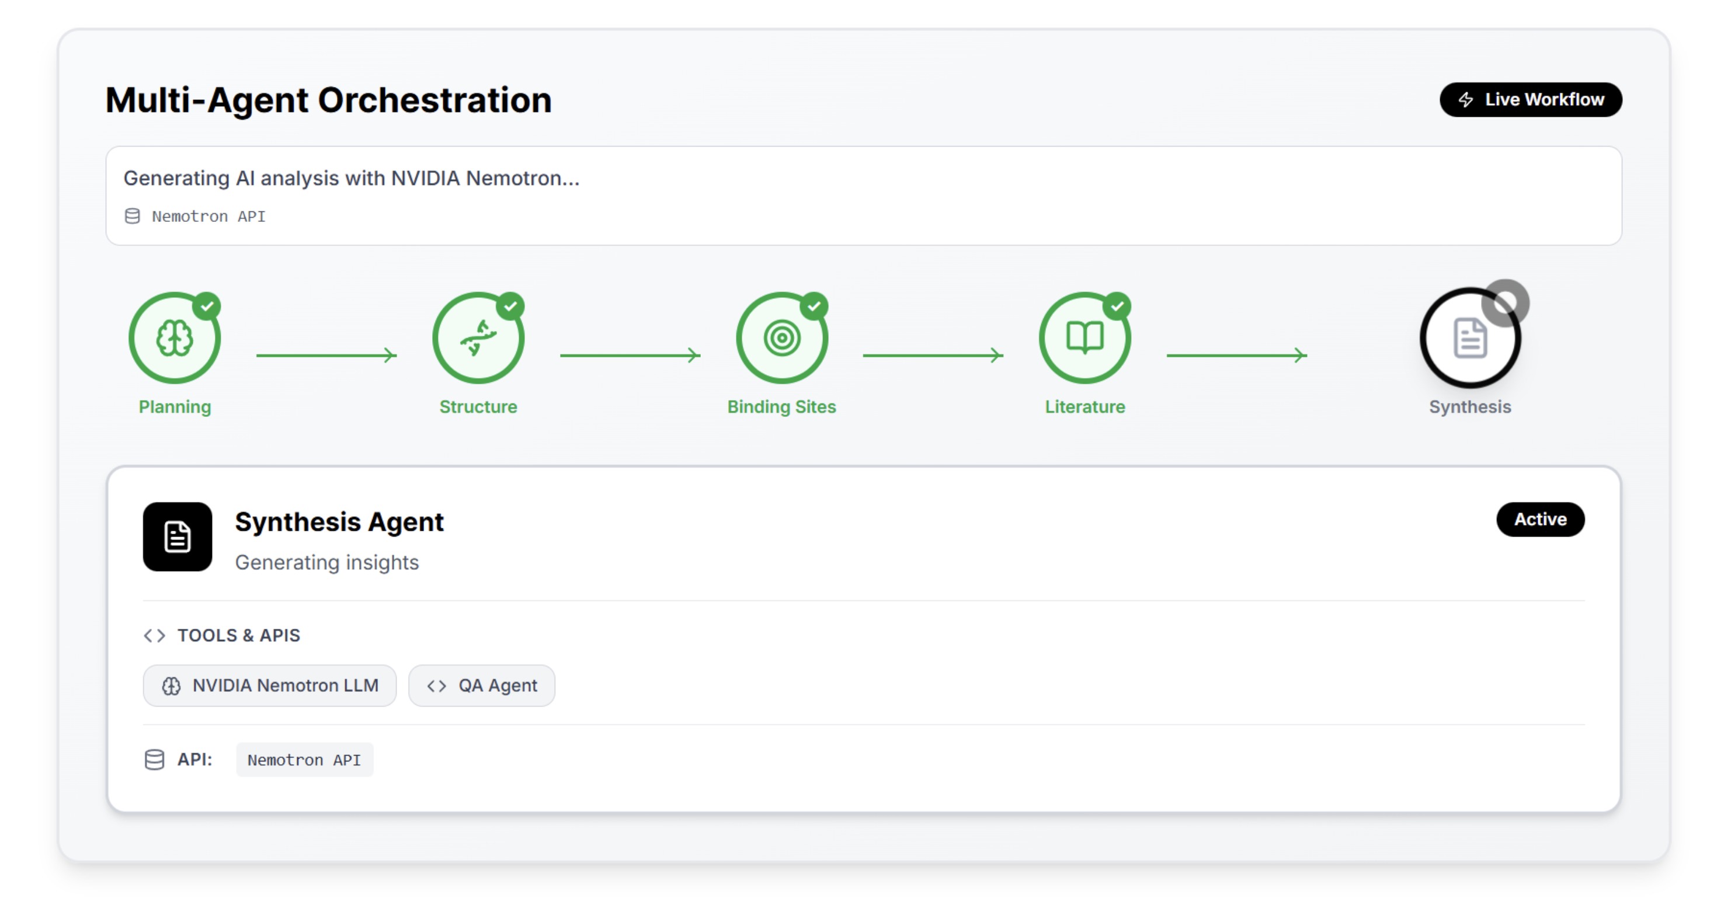
Task: Select the Structure DNA step icon
Action: click(478, 338)
